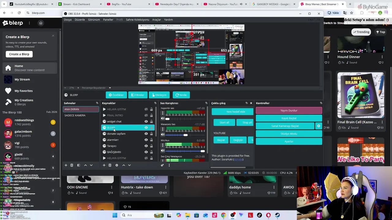Unlock the Tarayıcı source lock
This screenshot has height=220, width=392.
point(151,146)
